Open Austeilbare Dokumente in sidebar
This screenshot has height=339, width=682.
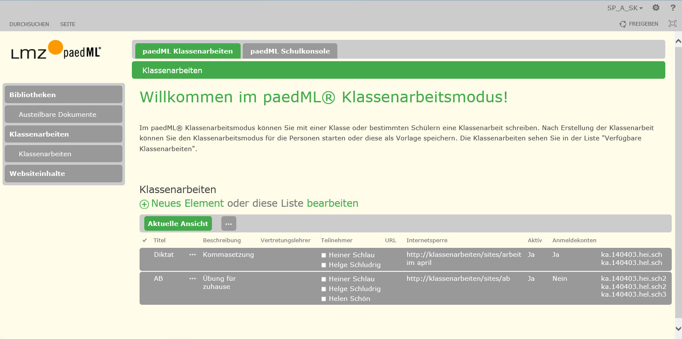pyautogui.click(x=63, y=114)
